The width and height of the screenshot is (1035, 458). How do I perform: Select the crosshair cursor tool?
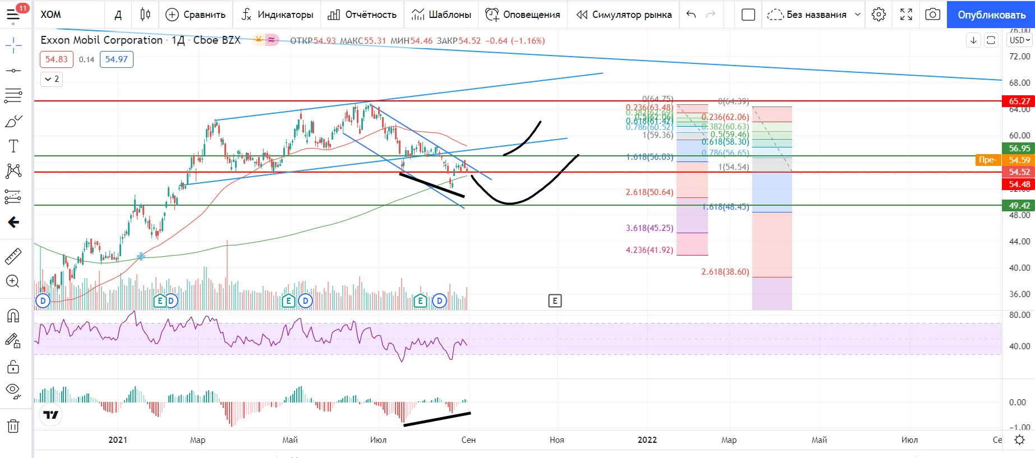[x=13, y=45]
